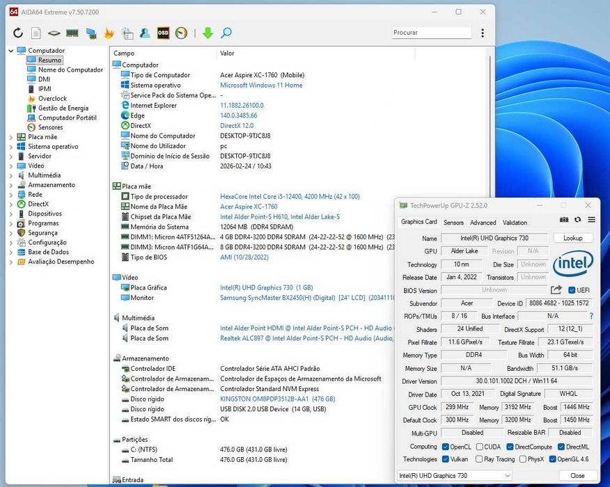Toggle the CUDA checkbox
Screen dimensions: 610x487
coord(480,447)
